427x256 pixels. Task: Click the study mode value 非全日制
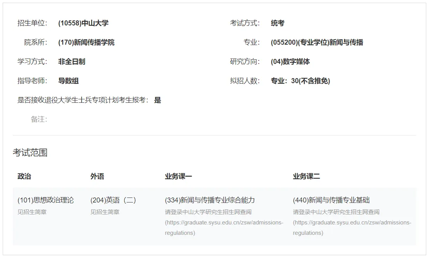coord(72,62)
